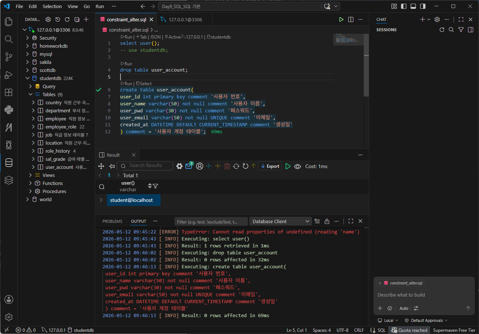
Task: Click the move handle icon in the result toolbar
Action: (x=101, y=166)
